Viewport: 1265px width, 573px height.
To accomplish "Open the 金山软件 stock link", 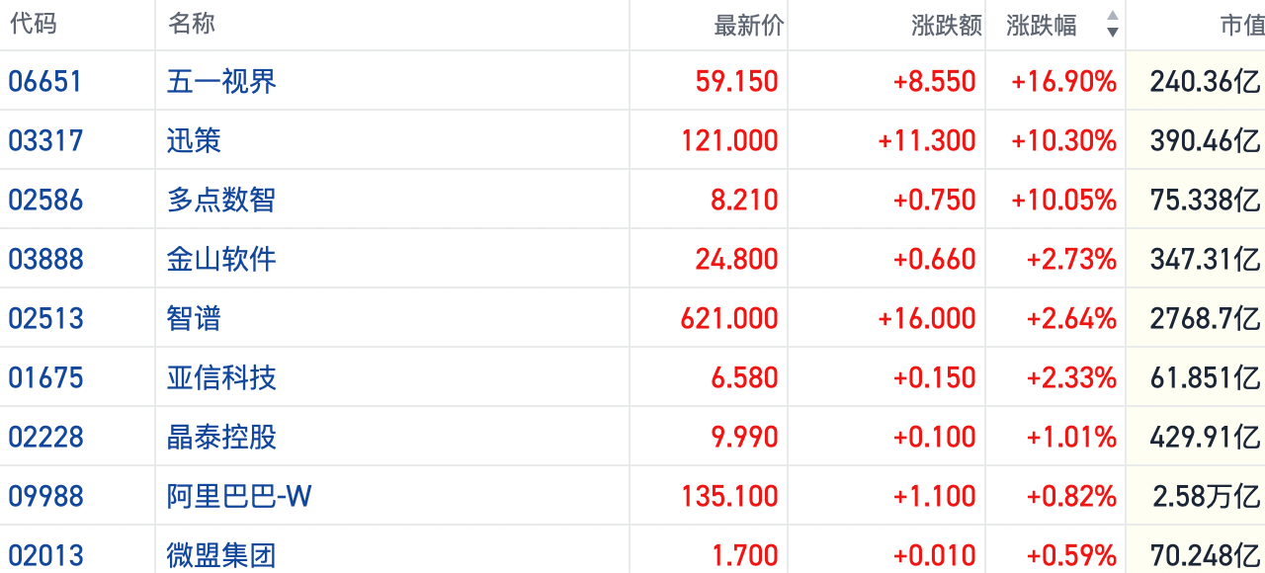I will (221, 259).
